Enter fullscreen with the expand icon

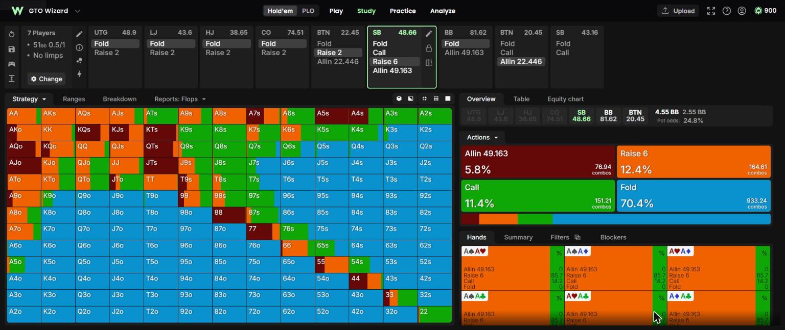tap(711, 11)
